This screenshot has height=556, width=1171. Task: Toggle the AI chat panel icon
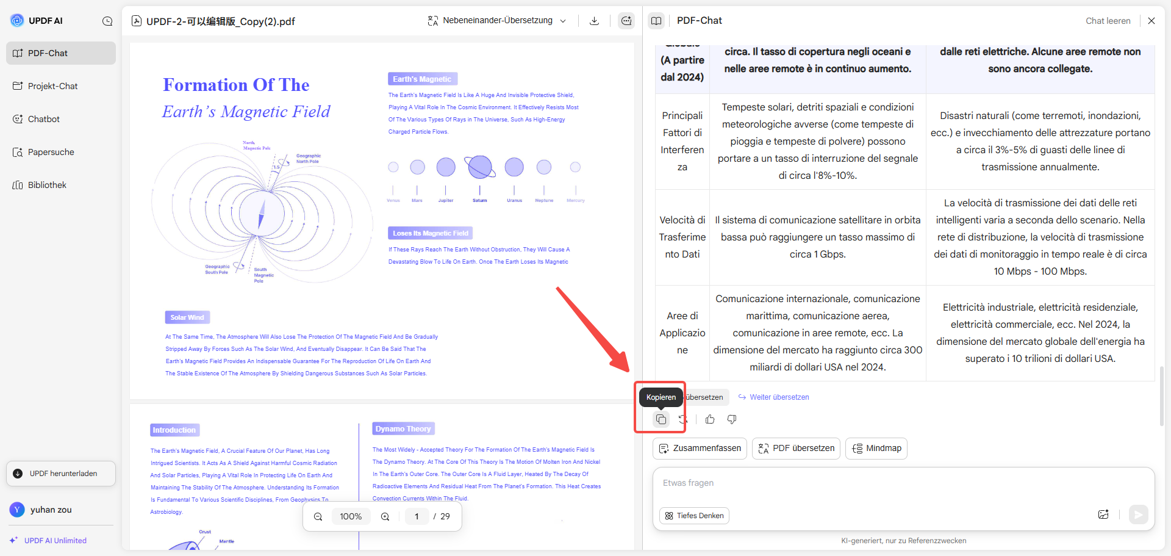click(x=626, y=21)
